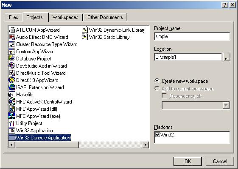This screenshot has width=238, height=169.
Task: Select the ATL COM AppWizard icon
Action: [12, 30]
